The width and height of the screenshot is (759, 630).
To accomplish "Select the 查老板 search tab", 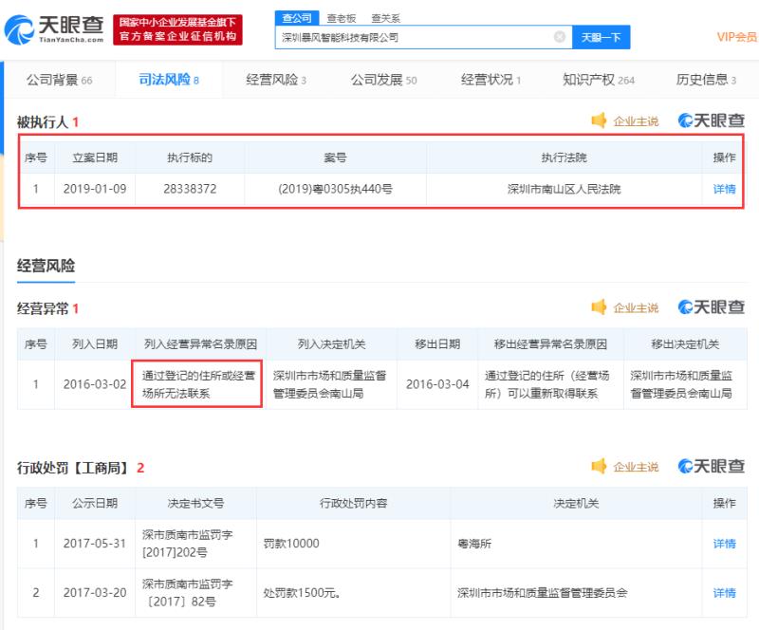I will 342,18.
